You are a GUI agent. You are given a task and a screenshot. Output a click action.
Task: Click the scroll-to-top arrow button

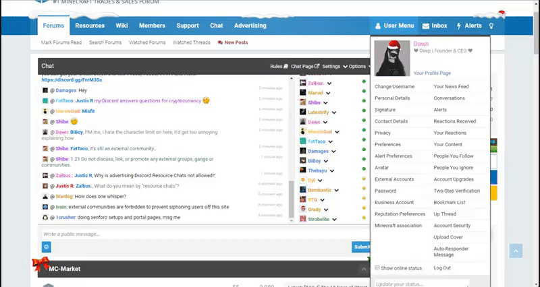pos(516,251)
